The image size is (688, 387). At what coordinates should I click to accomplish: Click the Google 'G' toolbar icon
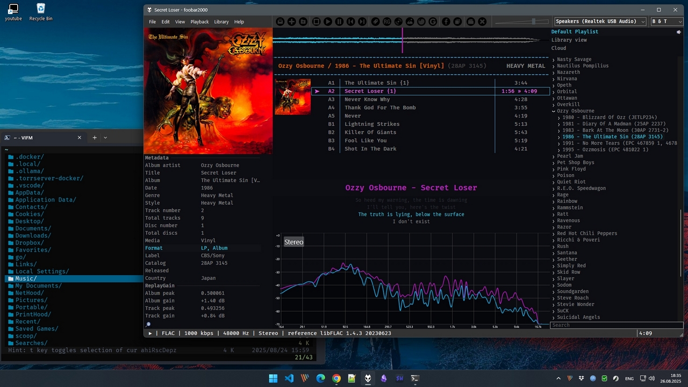(x=433, y=21)
